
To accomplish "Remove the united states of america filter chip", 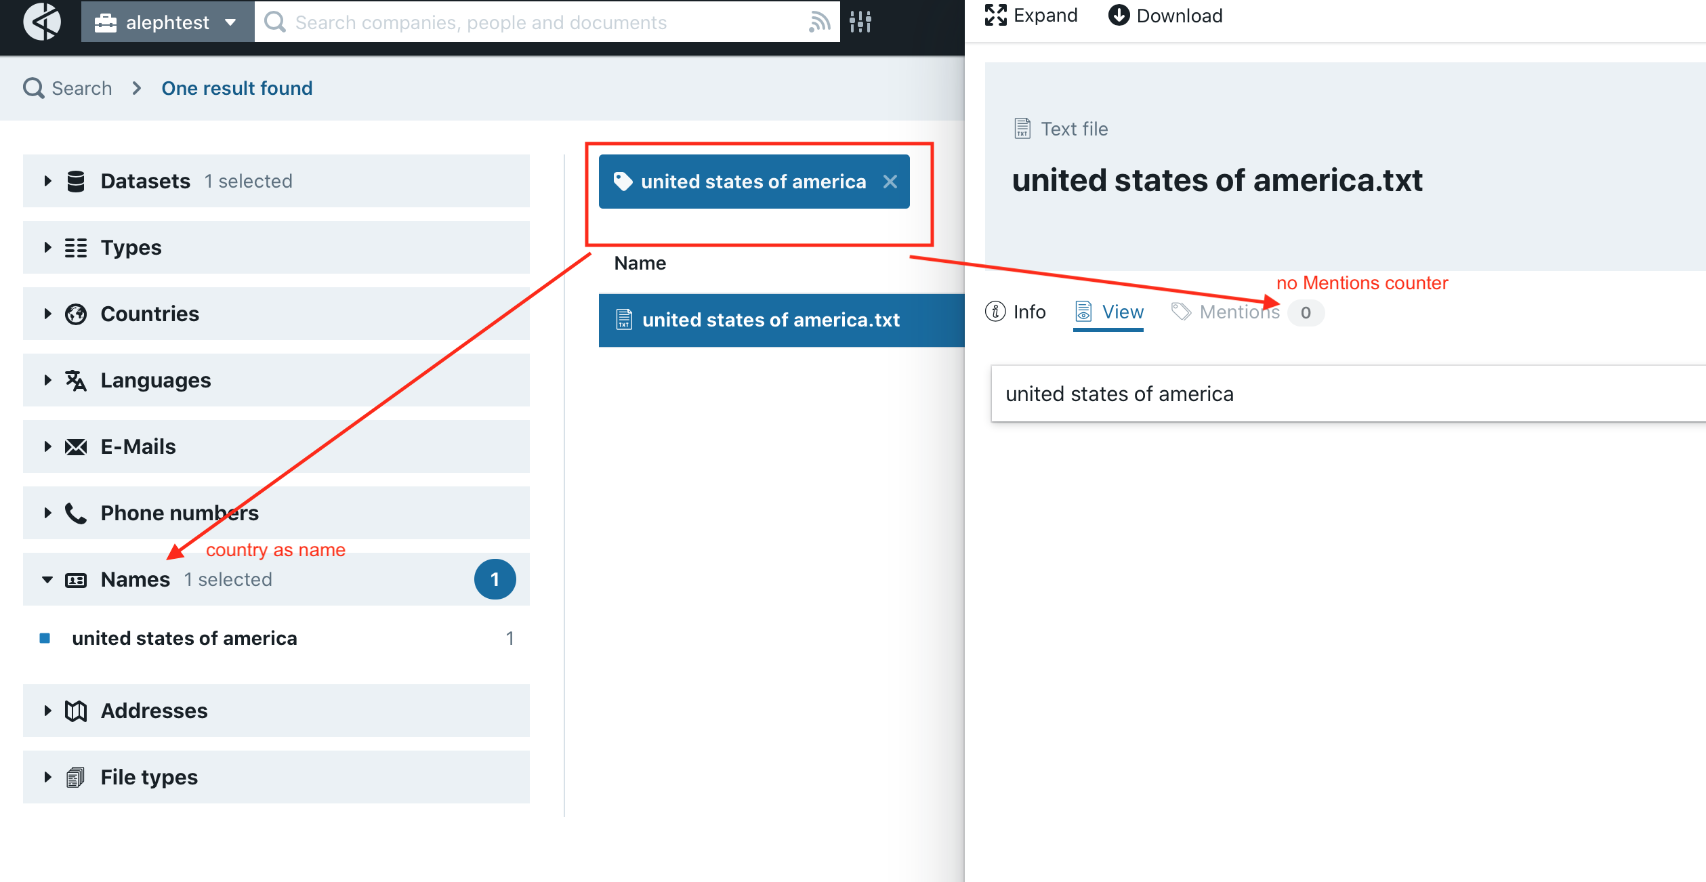I will click(890, 181).
